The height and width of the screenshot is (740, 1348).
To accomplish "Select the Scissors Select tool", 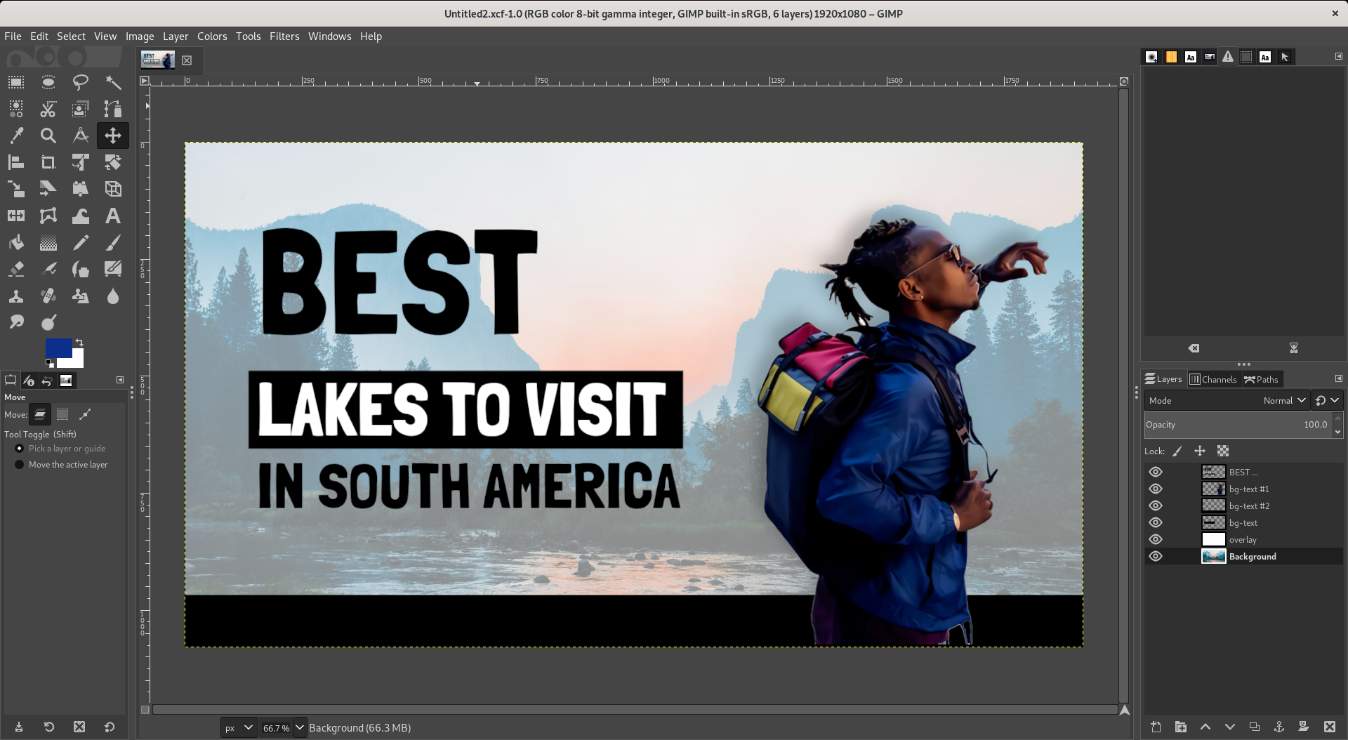I will click(x=48, y=109).
